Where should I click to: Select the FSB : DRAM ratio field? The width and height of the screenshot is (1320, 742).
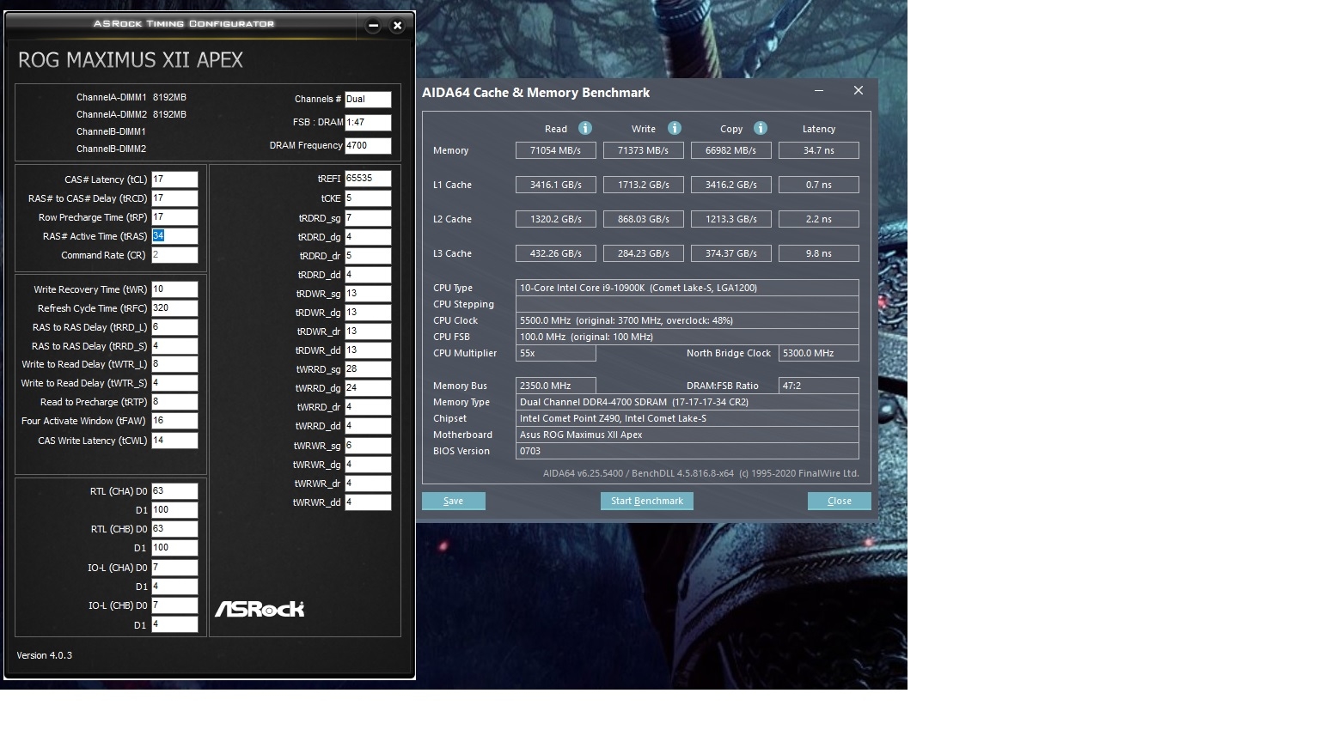coord(368,123)
